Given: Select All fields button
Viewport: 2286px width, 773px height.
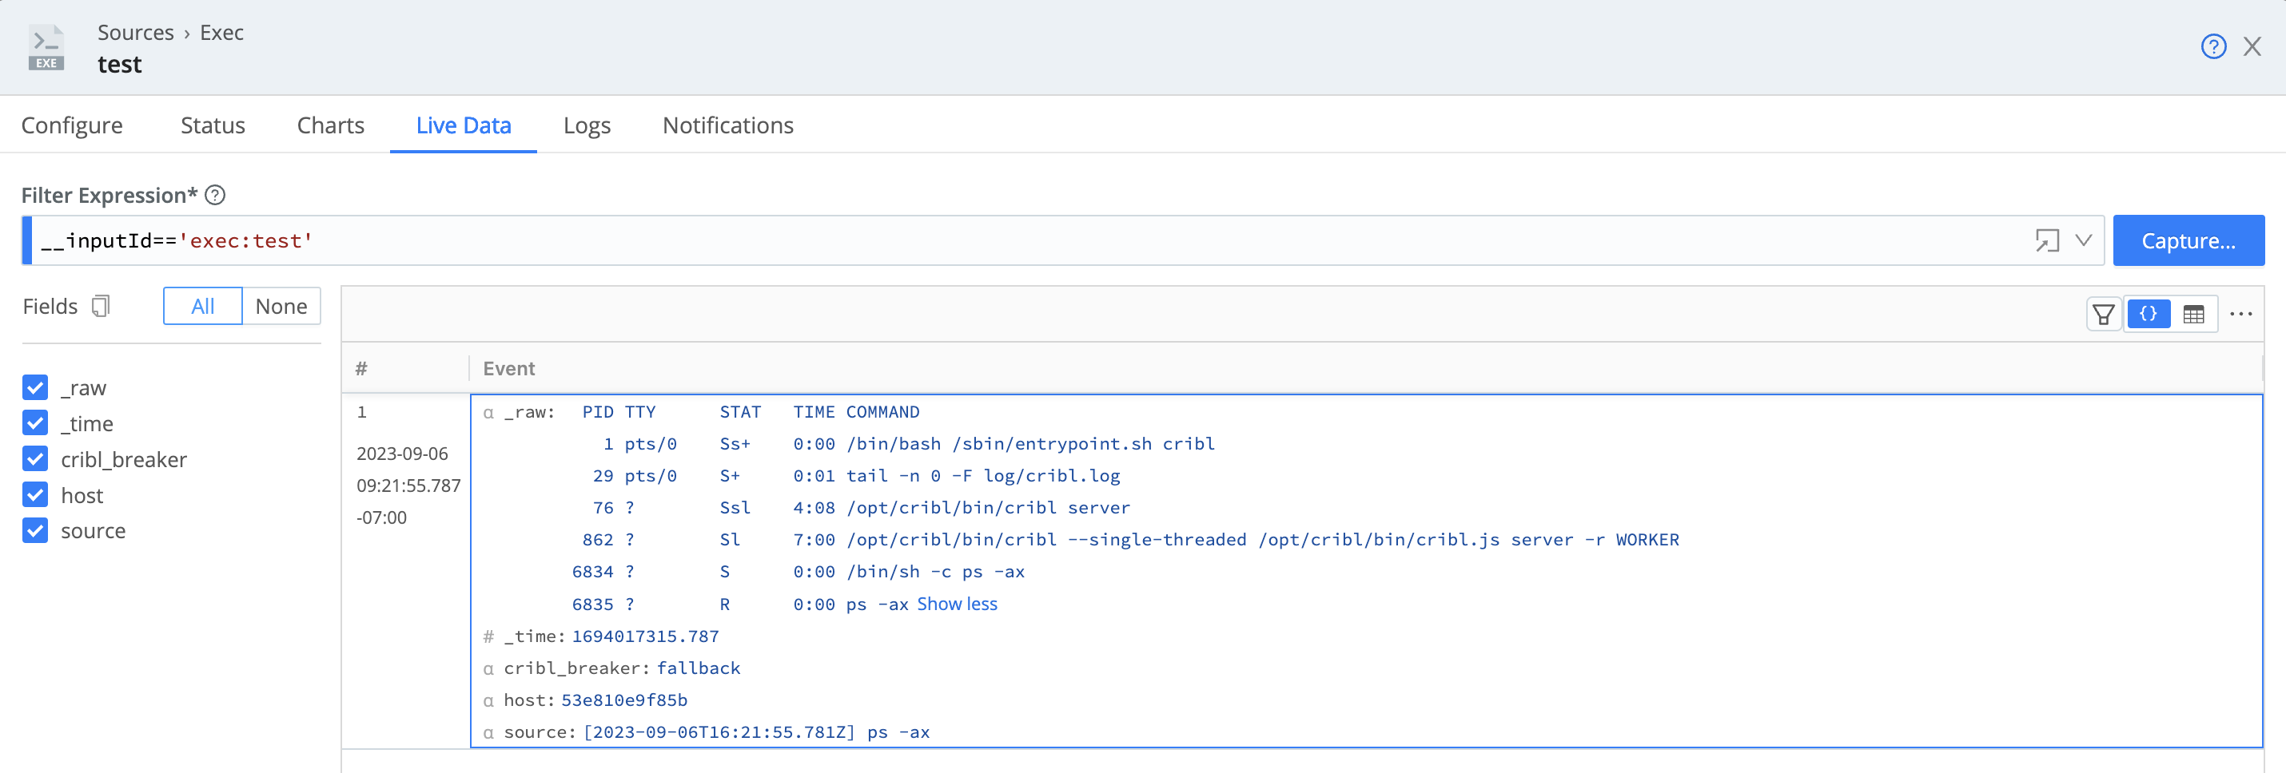Looking at the screenshot, I should 202,306.
